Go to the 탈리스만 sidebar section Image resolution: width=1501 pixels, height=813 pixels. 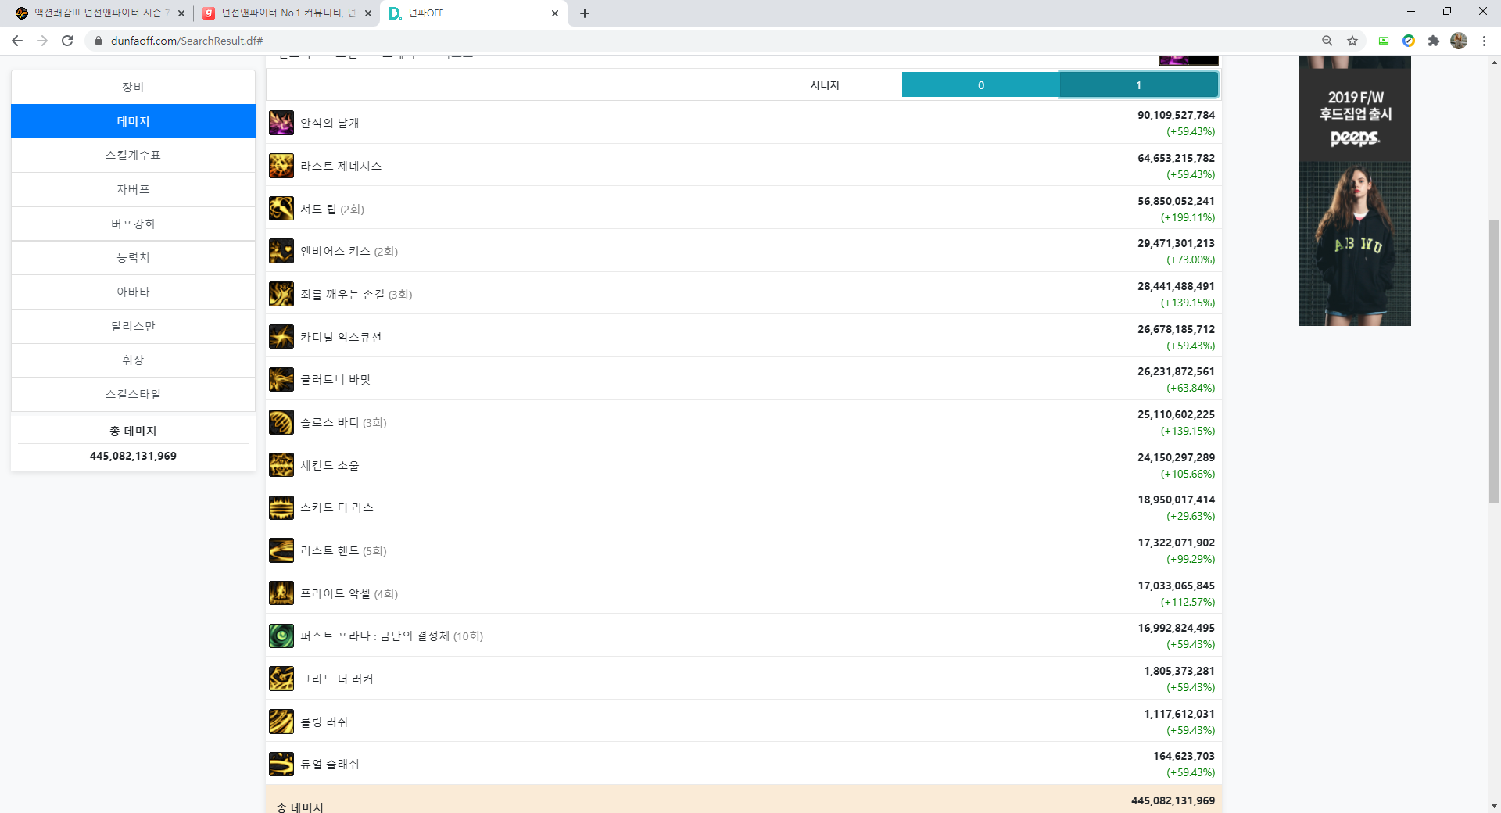pyautogui.click(x=133, y=326)
